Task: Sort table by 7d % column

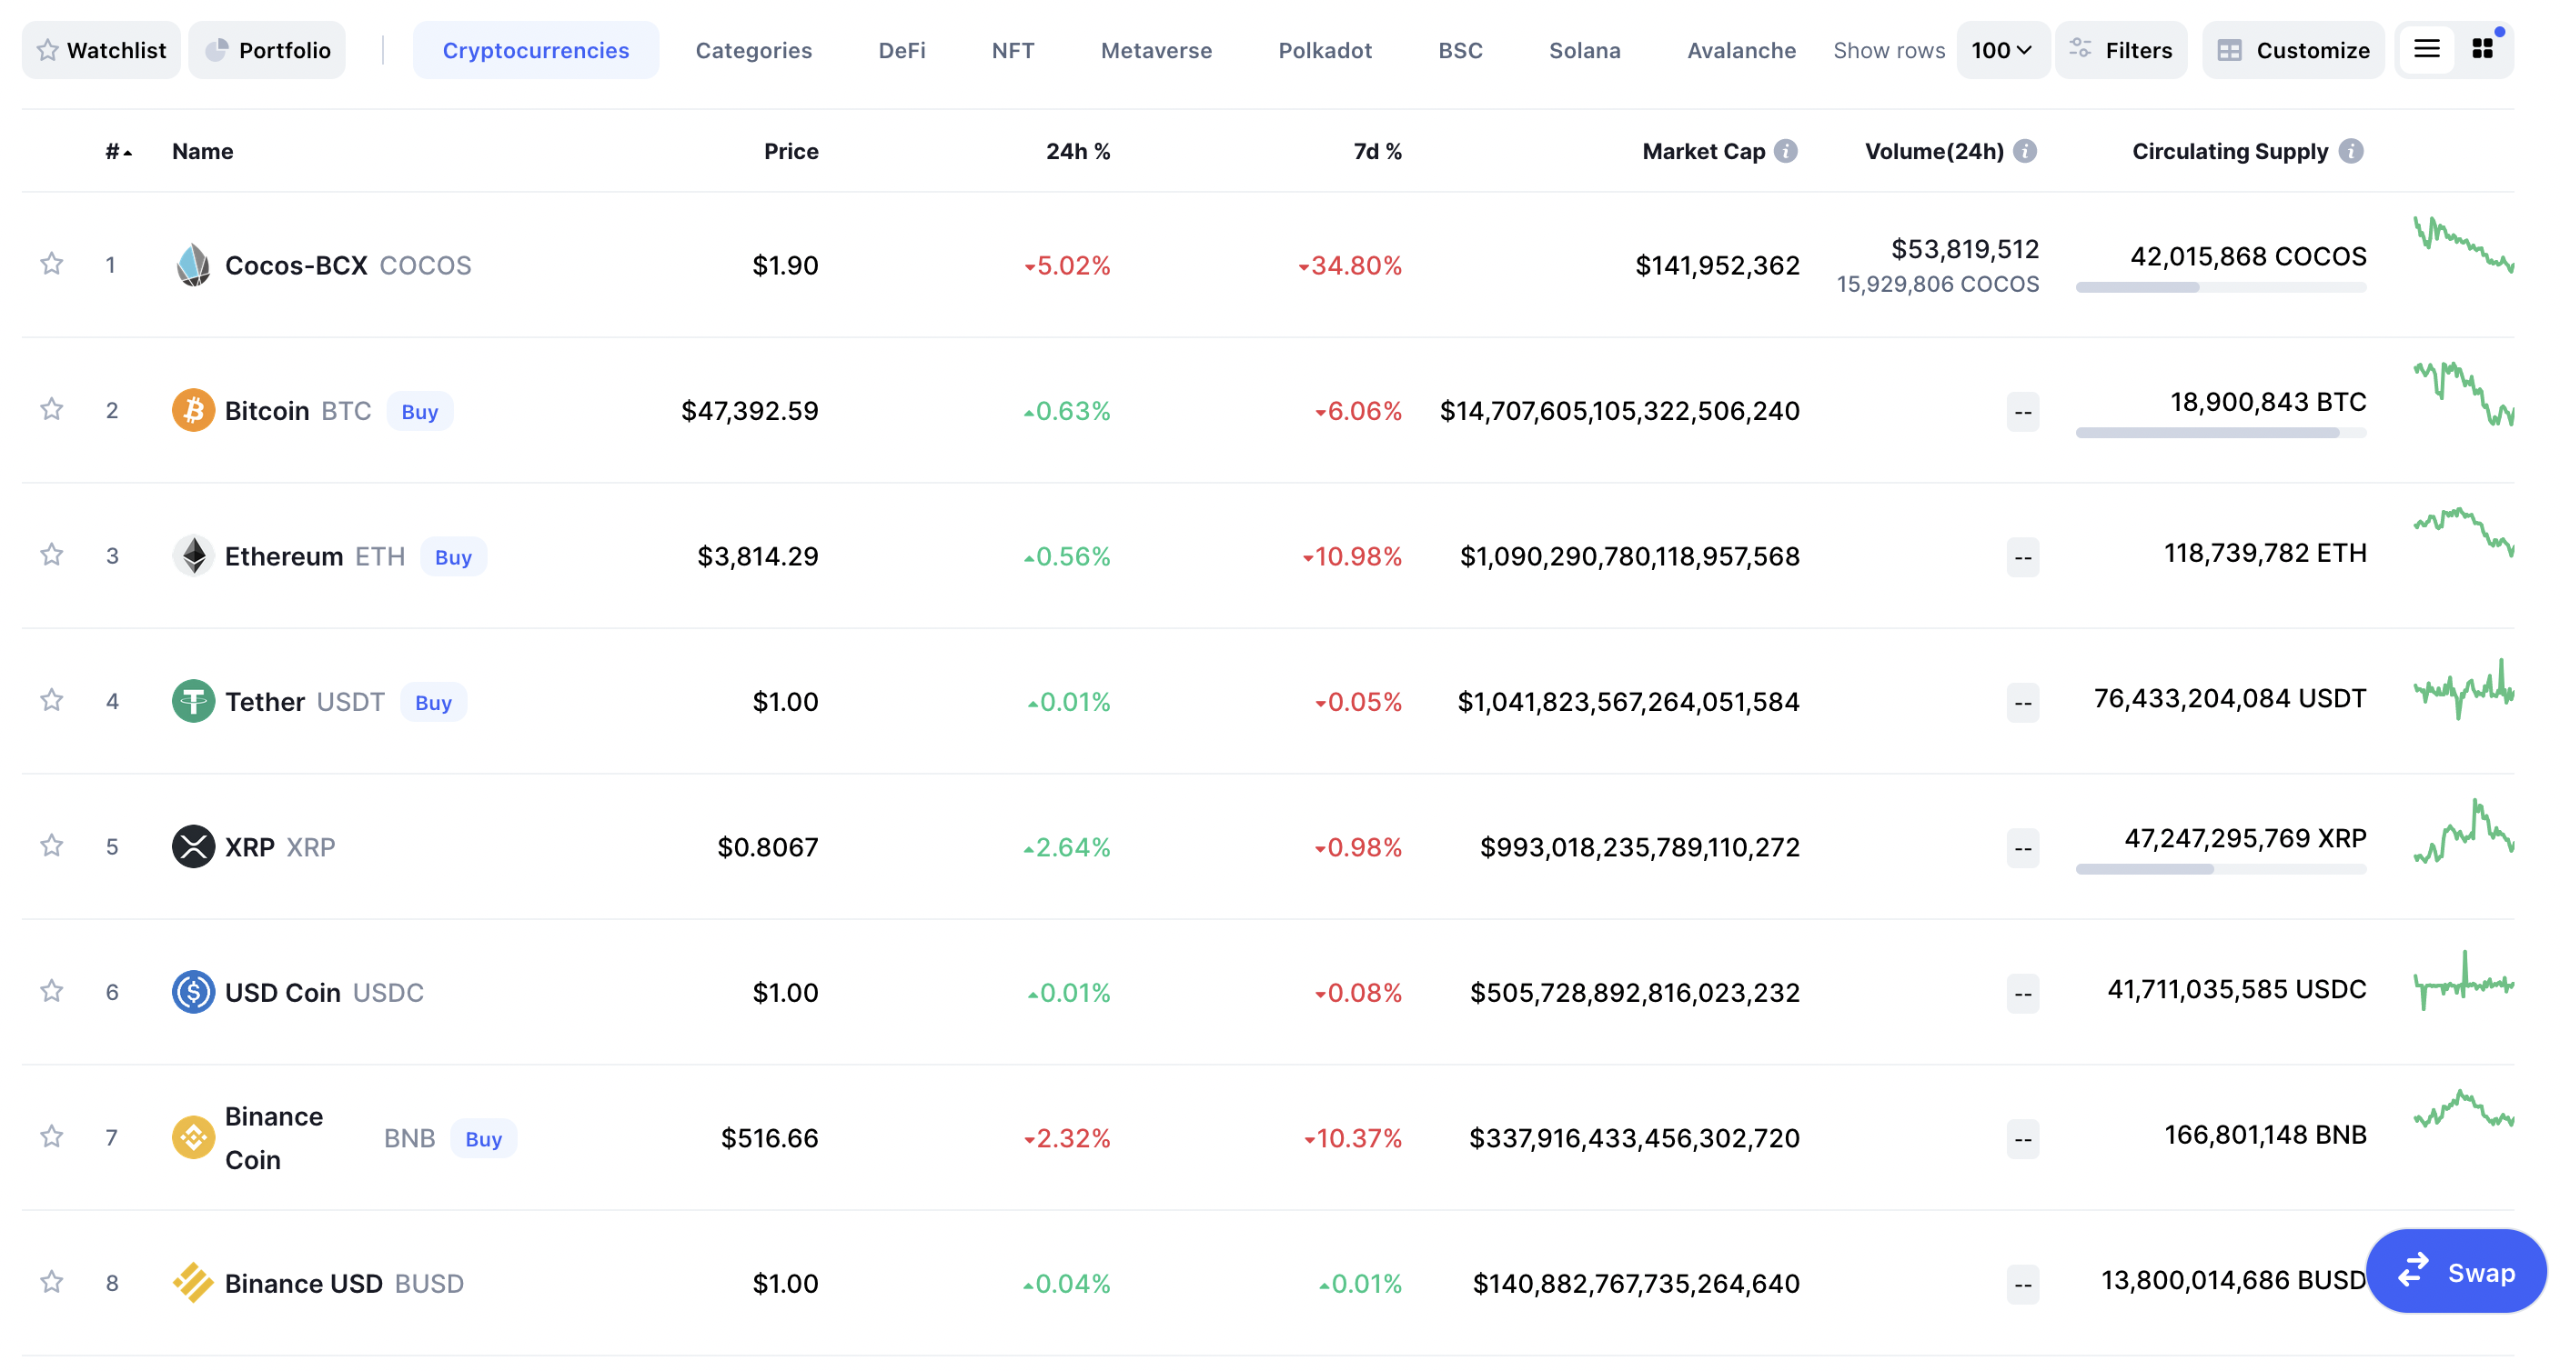Action: pyautogui.click(x=1376, y=151)
